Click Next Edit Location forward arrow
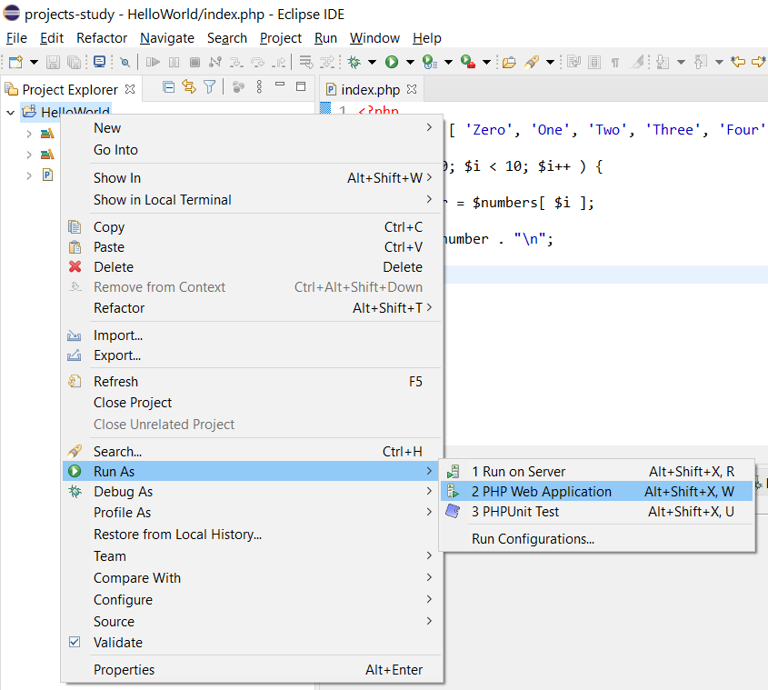Screen dimensions: 768x690 (x=759, y=62)
